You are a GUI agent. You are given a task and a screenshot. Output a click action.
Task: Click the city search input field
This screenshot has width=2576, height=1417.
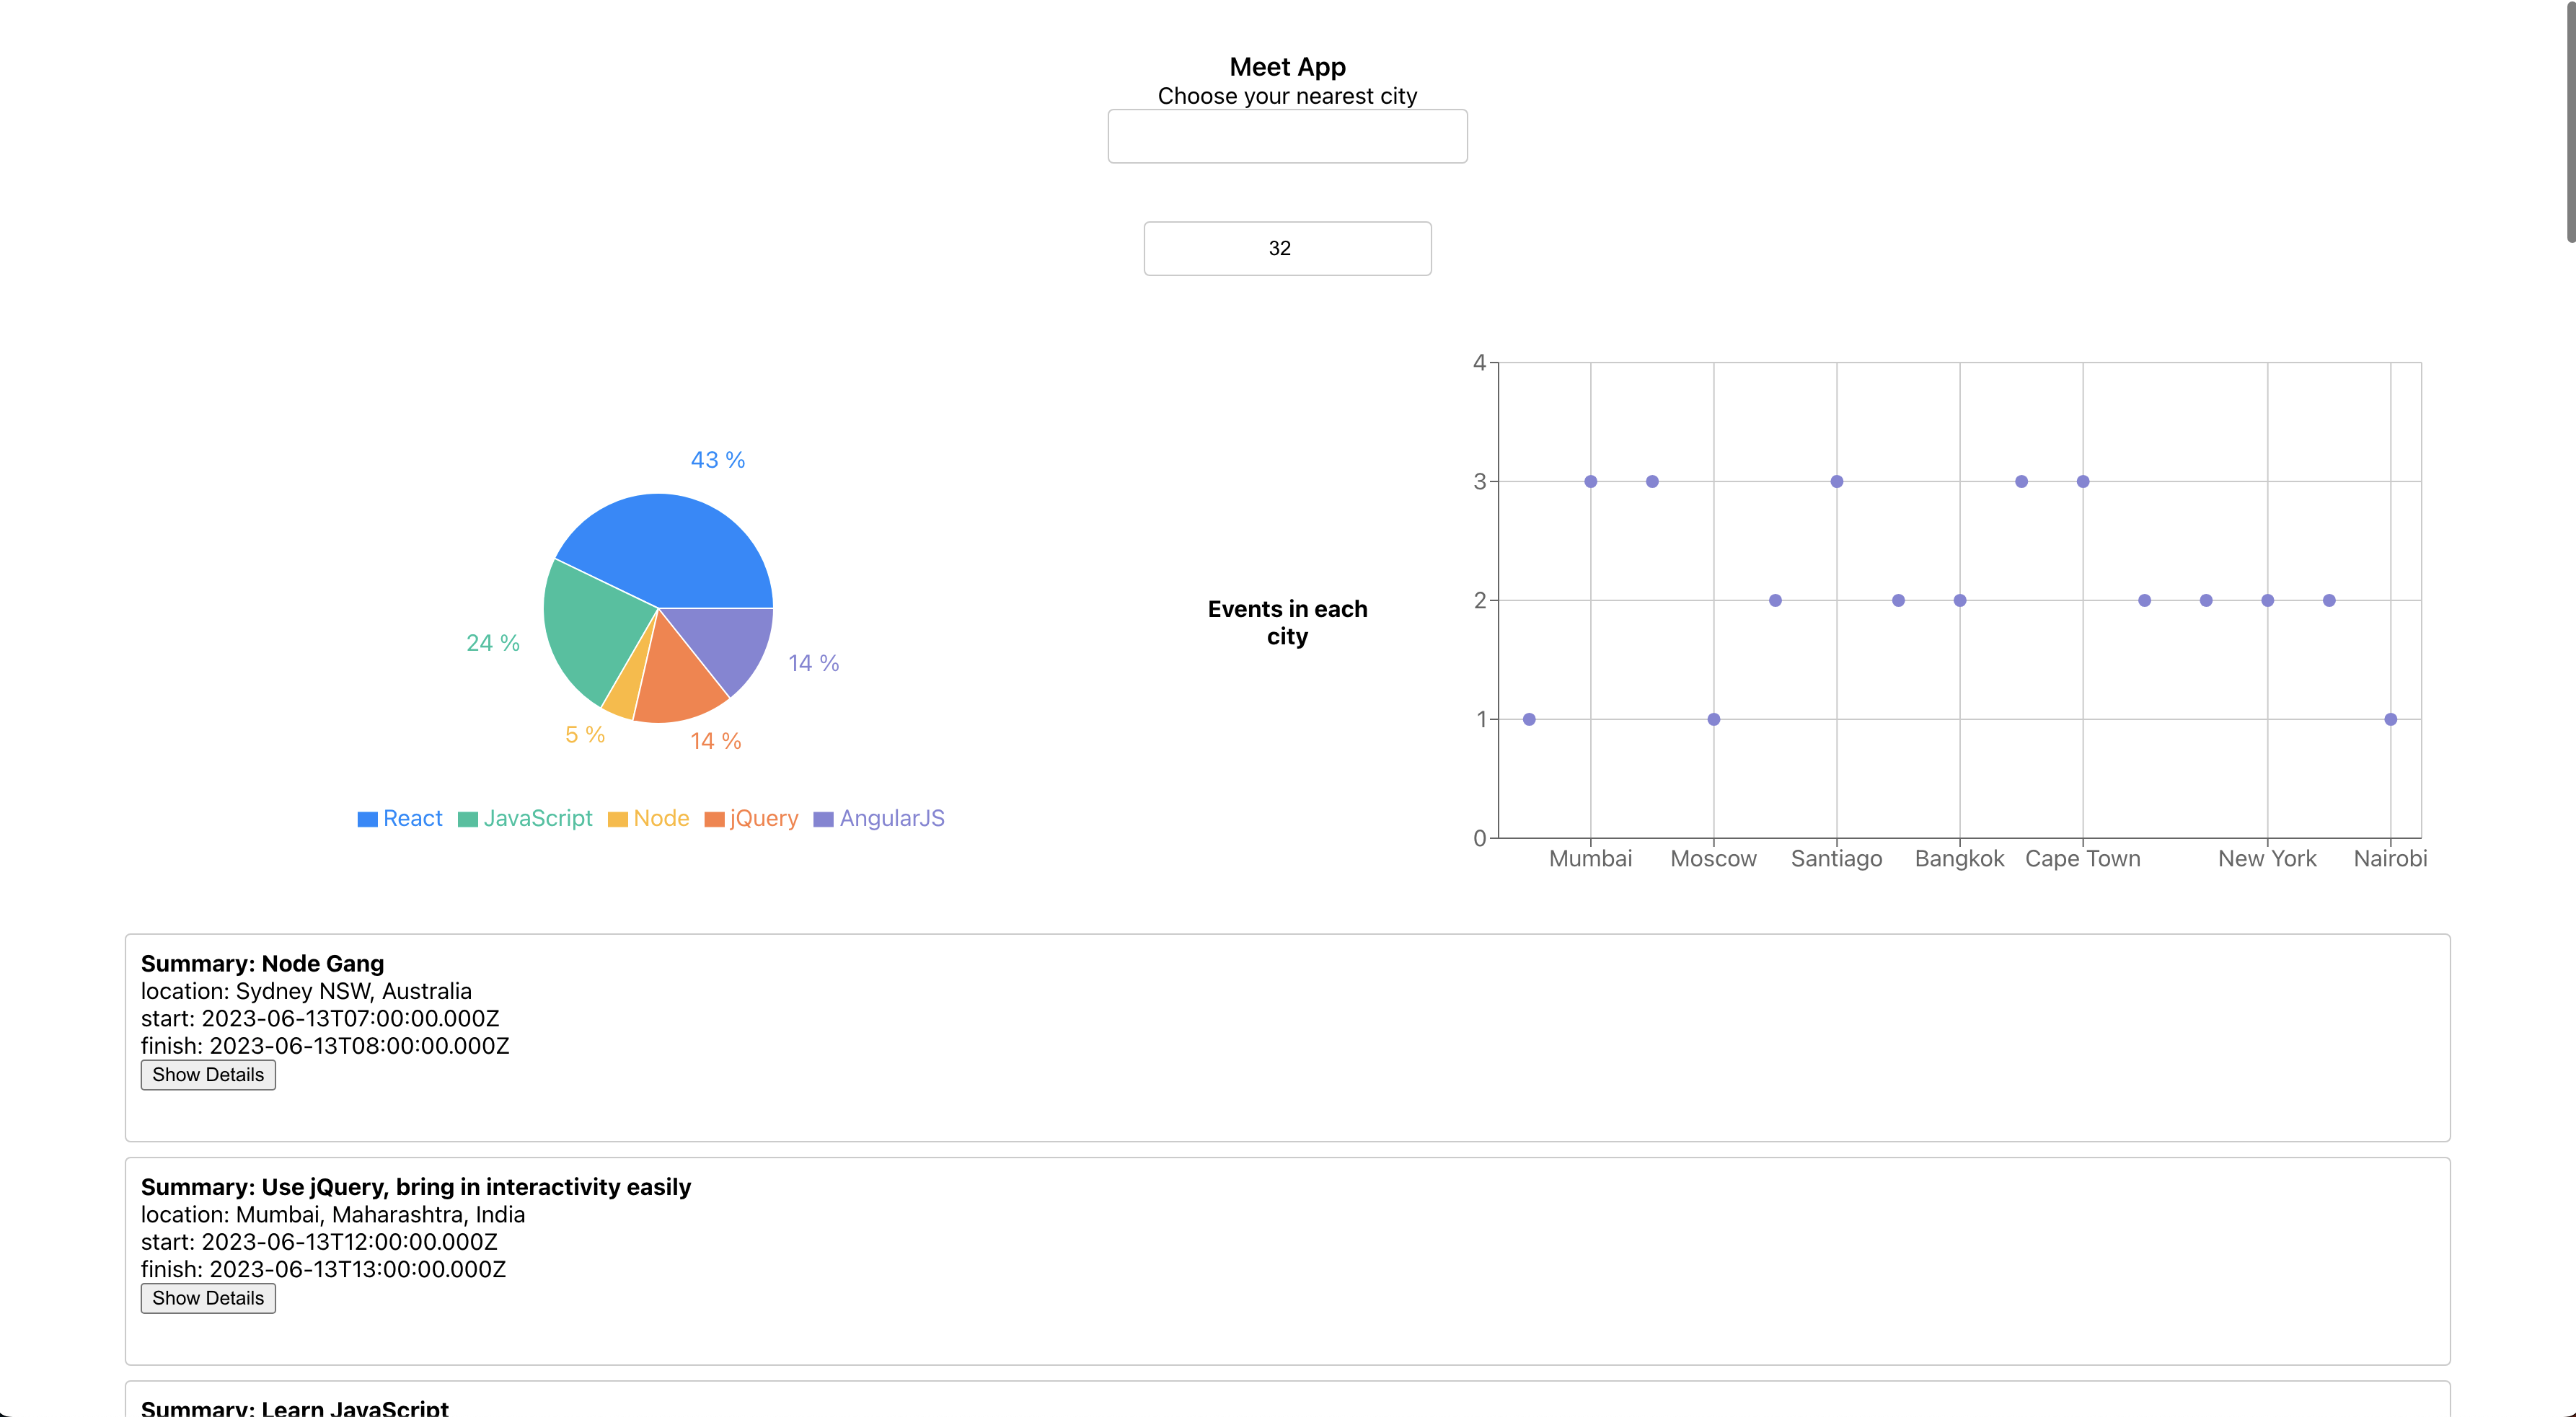[x=1287, y=136]
